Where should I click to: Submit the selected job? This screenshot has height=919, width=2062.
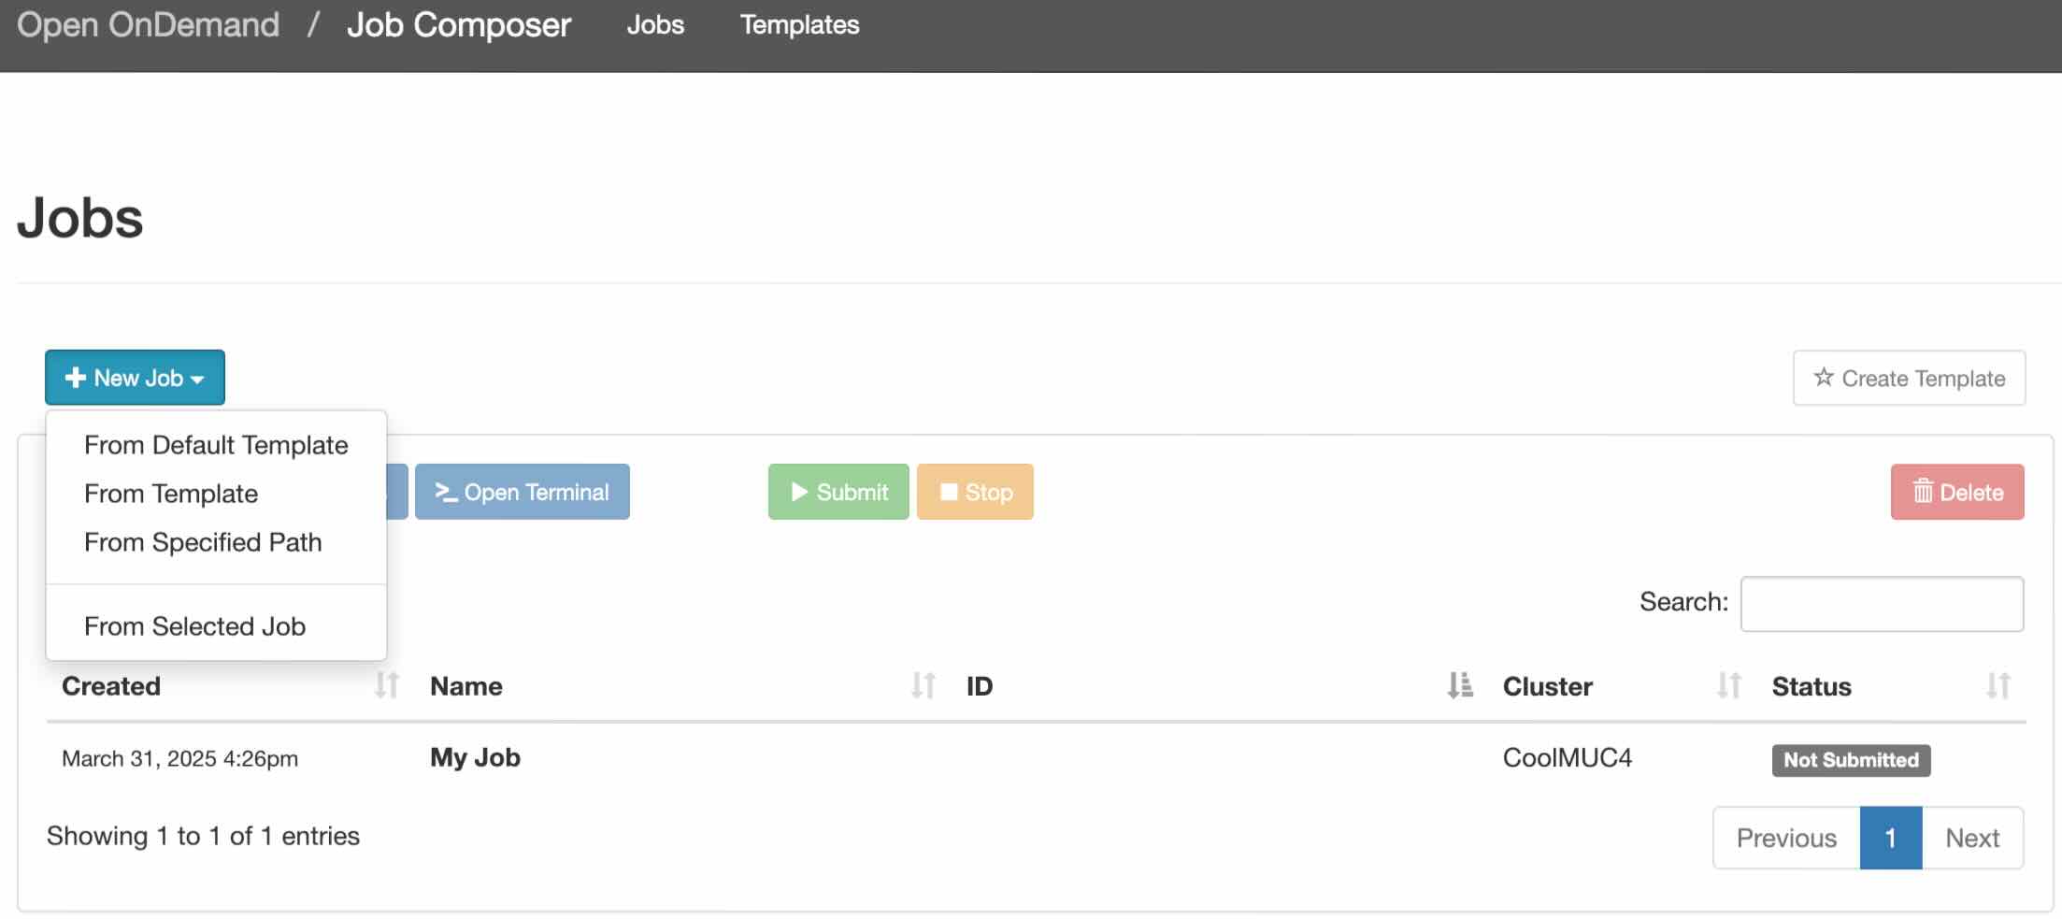838,492
